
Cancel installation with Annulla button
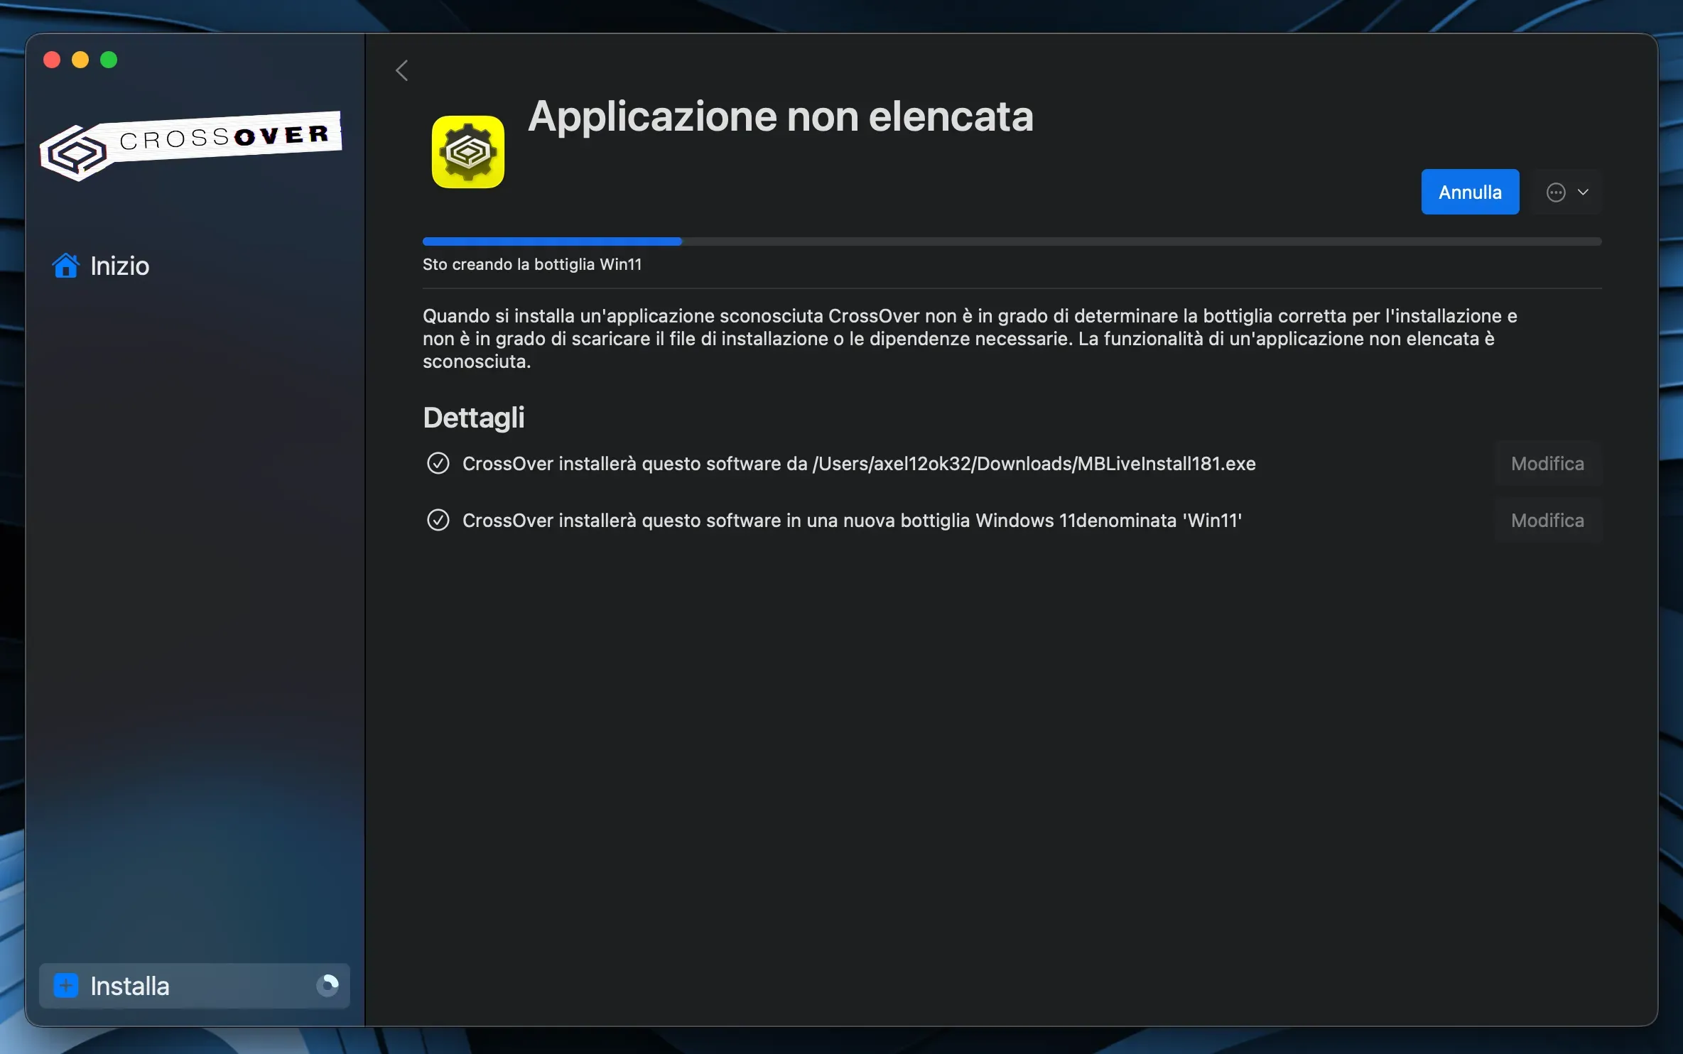[x=1470, y=192]
